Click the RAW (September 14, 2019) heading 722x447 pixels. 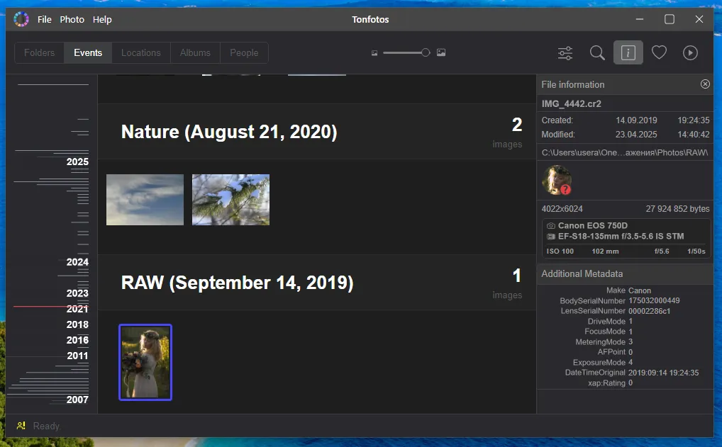click(x=237, y=283)
